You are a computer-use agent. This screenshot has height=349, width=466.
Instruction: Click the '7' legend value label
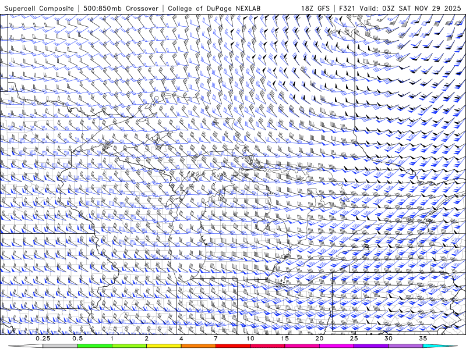click(216, 339)
